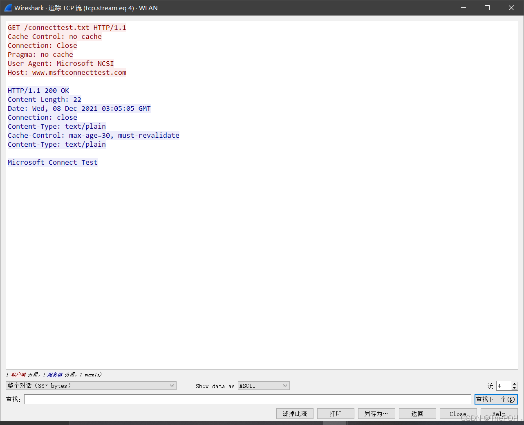Click the 返回 back button

[417, 414]
